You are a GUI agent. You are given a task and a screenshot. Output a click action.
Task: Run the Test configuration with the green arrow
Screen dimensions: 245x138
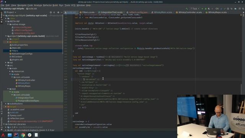click(x=203, y=9)
